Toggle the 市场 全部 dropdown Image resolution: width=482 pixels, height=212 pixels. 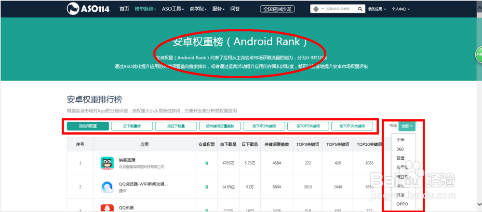click(407, 126)
